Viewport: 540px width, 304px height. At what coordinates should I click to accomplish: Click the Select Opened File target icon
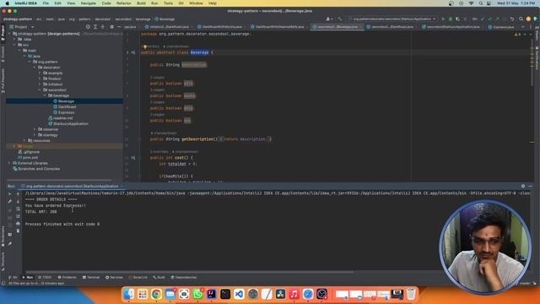click(88, 26)
